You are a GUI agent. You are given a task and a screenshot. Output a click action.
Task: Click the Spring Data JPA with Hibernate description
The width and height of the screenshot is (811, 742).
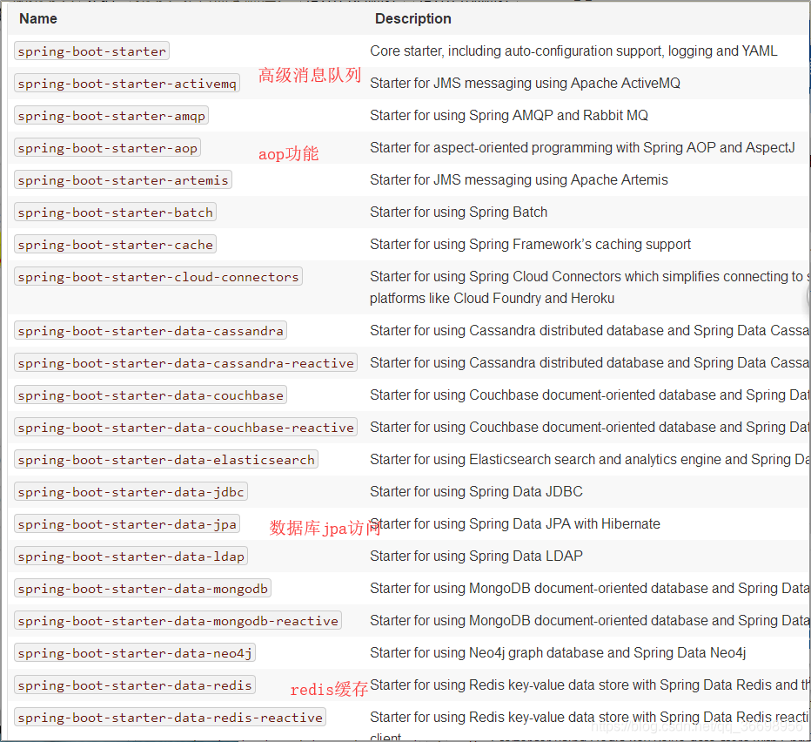517,523
